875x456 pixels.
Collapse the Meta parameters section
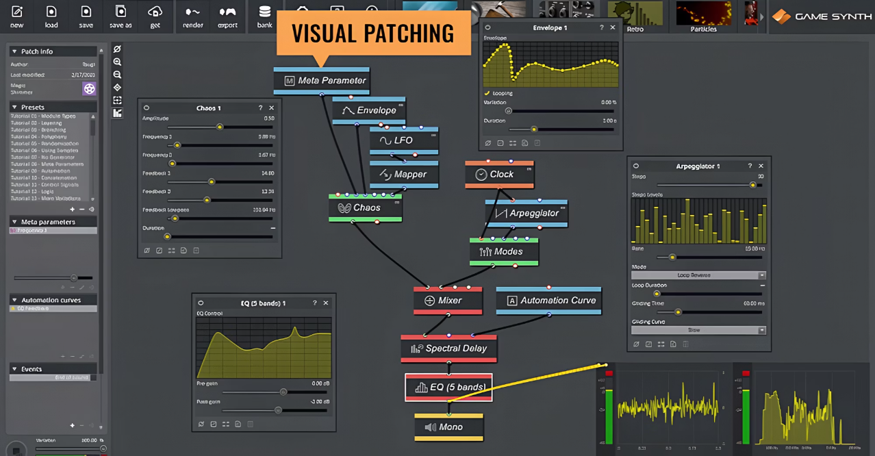point(14,222)
